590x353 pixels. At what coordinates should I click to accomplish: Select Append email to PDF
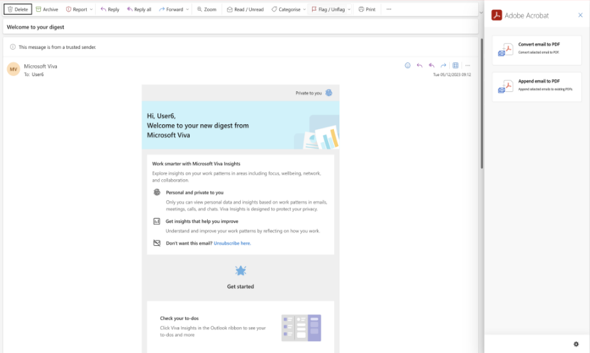537,87
